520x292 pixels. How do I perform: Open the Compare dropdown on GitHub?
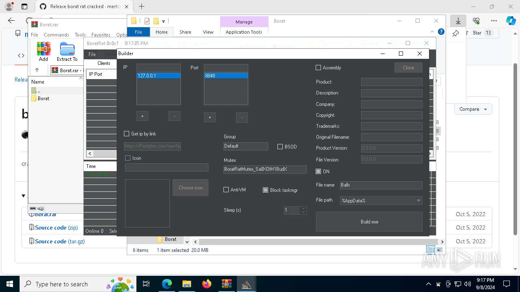473,109
